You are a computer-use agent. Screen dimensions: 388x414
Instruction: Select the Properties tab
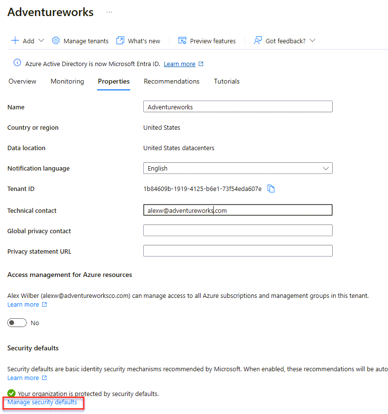pos(114,81)
